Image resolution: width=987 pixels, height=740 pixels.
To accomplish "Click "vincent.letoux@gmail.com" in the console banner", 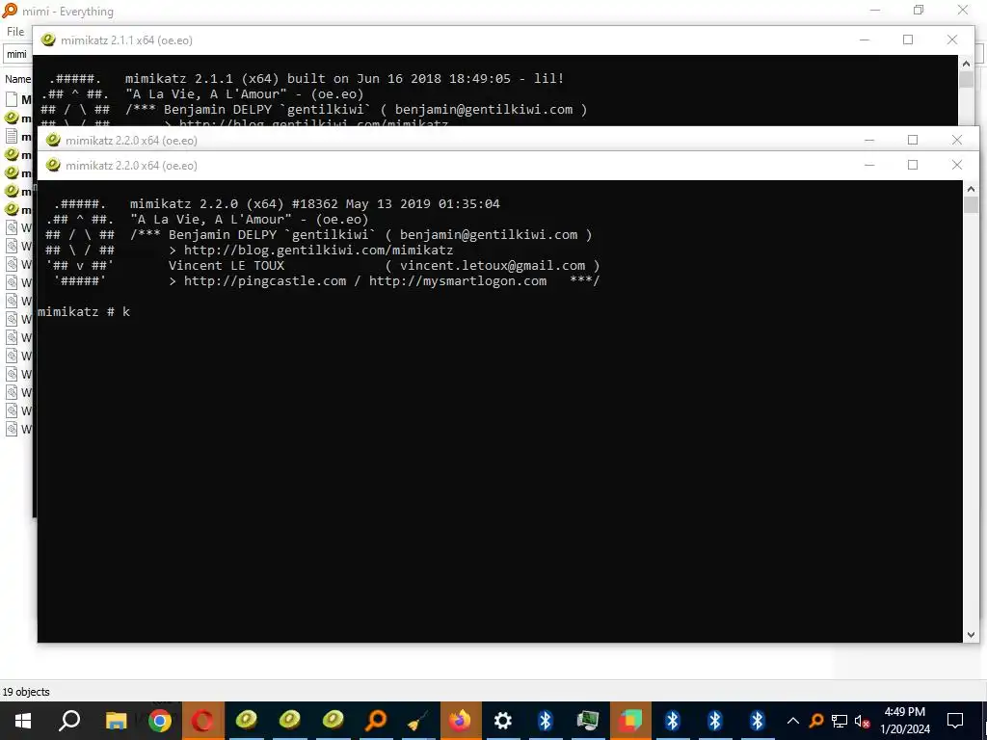I will pos(493,266).
